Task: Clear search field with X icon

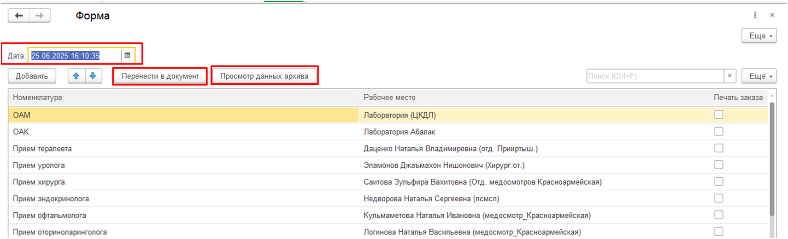Action: [x=729, y=76]
